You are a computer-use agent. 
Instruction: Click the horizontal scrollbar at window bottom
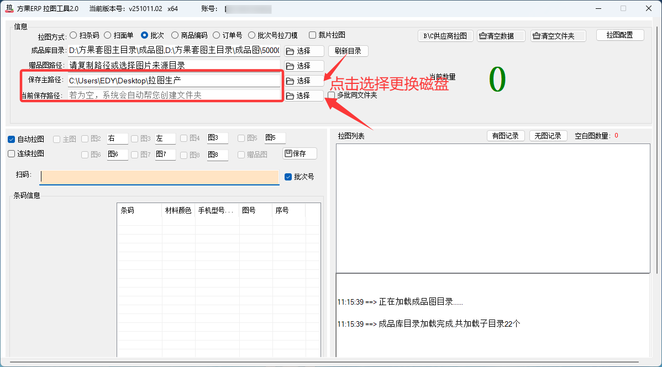click(x=324, y=362)
